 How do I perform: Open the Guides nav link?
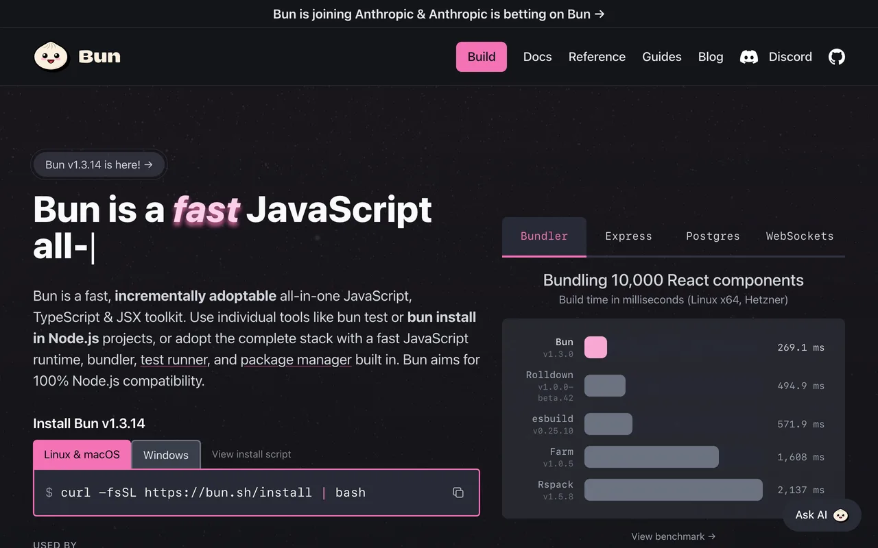point(662,57)
